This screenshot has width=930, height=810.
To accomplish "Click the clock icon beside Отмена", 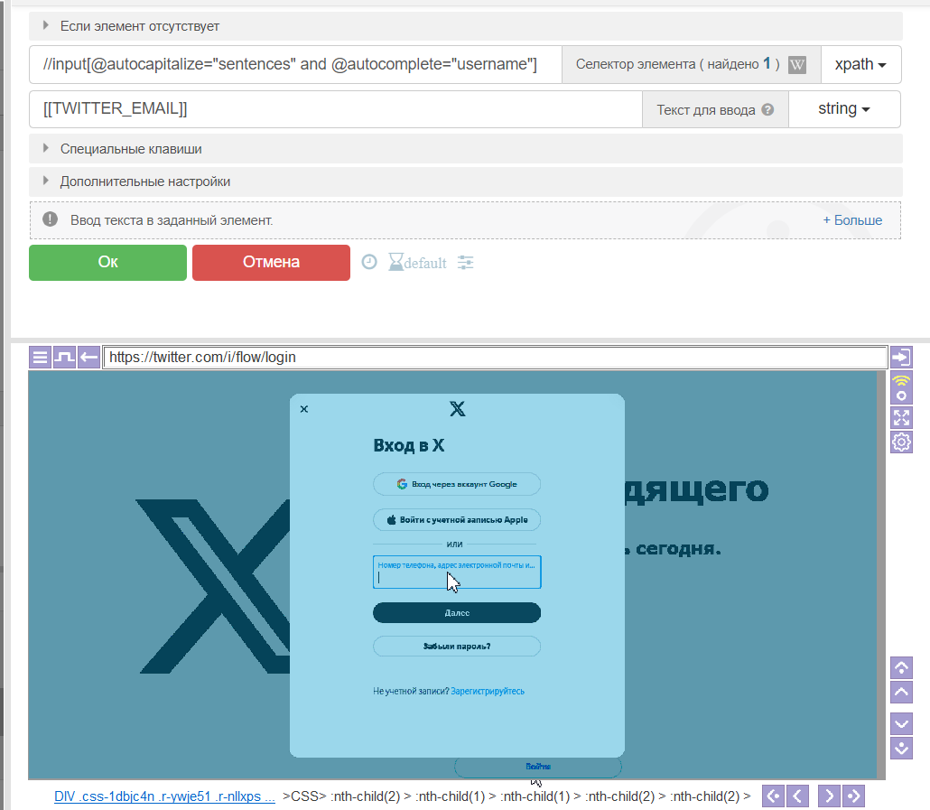I will point(369,262).
